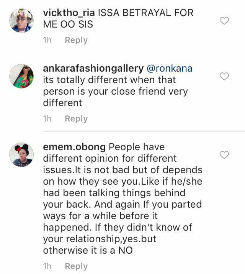Open the @ronkana mention

pos(170,69)
